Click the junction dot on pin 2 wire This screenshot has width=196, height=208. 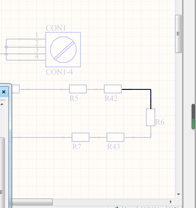coord(6,47)
